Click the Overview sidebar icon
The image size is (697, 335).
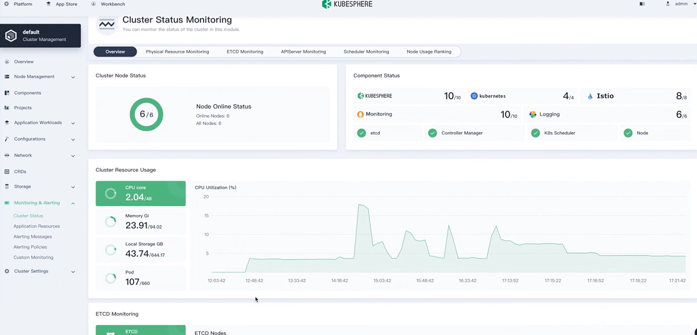tap(7, 61)
